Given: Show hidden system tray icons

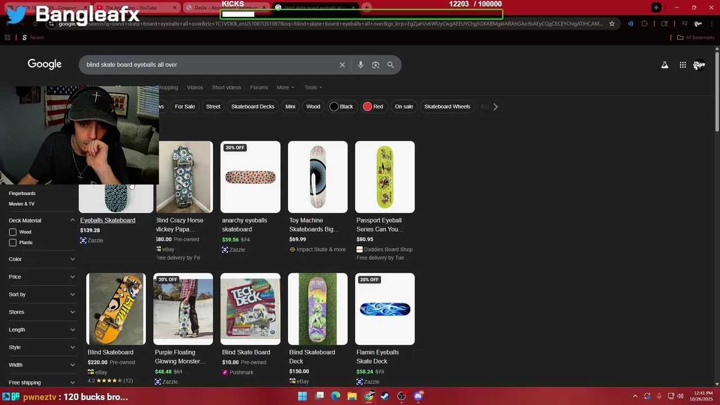Looking at the screenshot, I should click(635, 396).
